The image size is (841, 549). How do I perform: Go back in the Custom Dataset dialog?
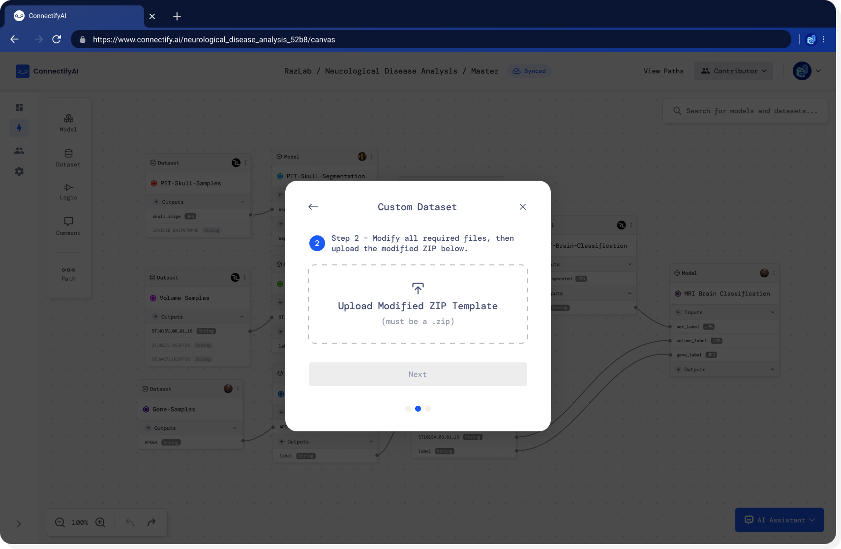click(x=313, y=207)
